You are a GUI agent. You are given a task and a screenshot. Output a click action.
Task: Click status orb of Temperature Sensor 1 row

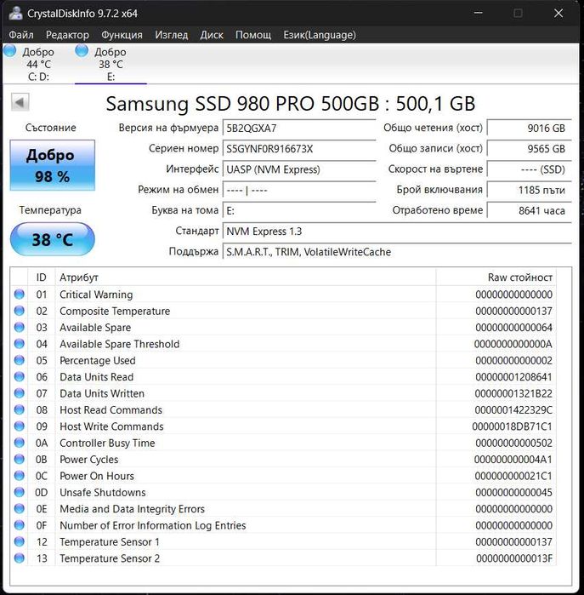[20, 542]
